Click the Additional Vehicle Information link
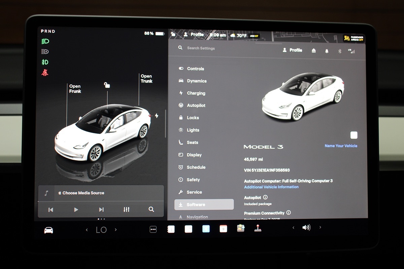 point(271,187)
